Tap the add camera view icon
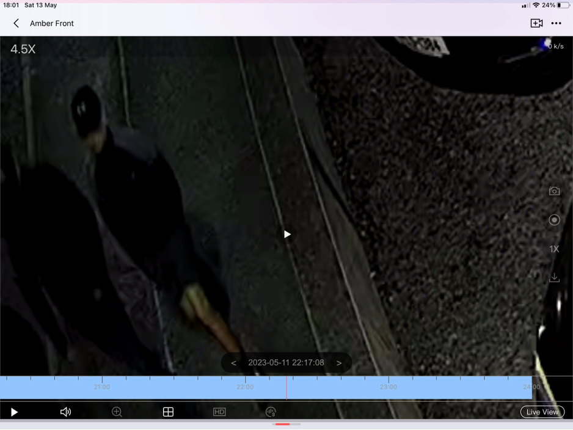Screen dimensions: 573x430 click(x=536, y=23)
